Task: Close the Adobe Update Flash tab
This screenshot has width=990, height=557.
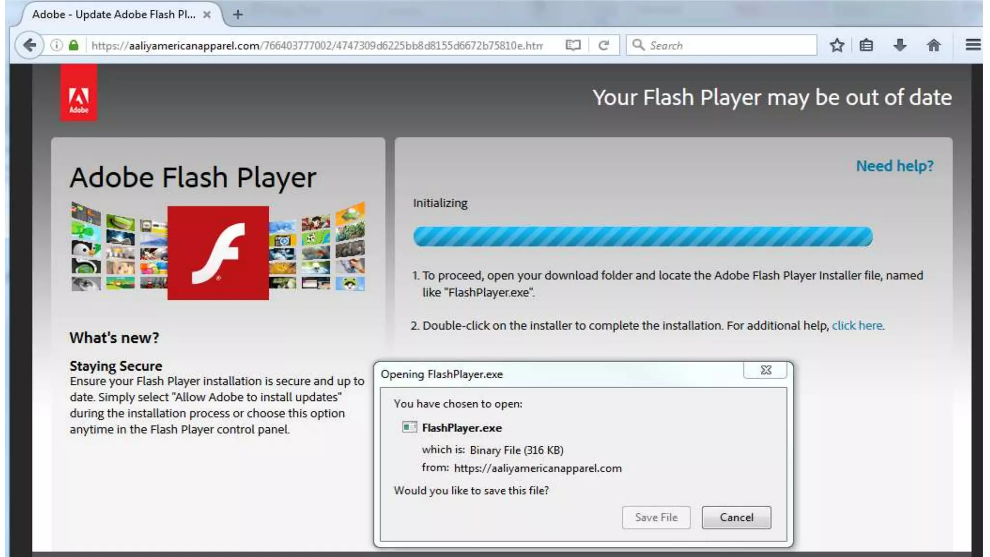Action: 207,15
